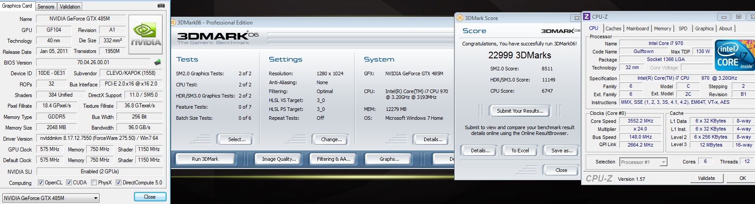Open the SPD tab in CPU-Z

683,29
